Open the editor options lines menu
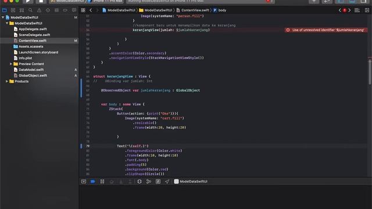The height and width of the screenshot is (209, 372). point(357,10)
